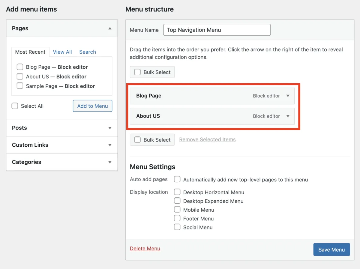Tick the Select All checkbox
The width and height of the screenshot is (360, 269).
(15, 106)
